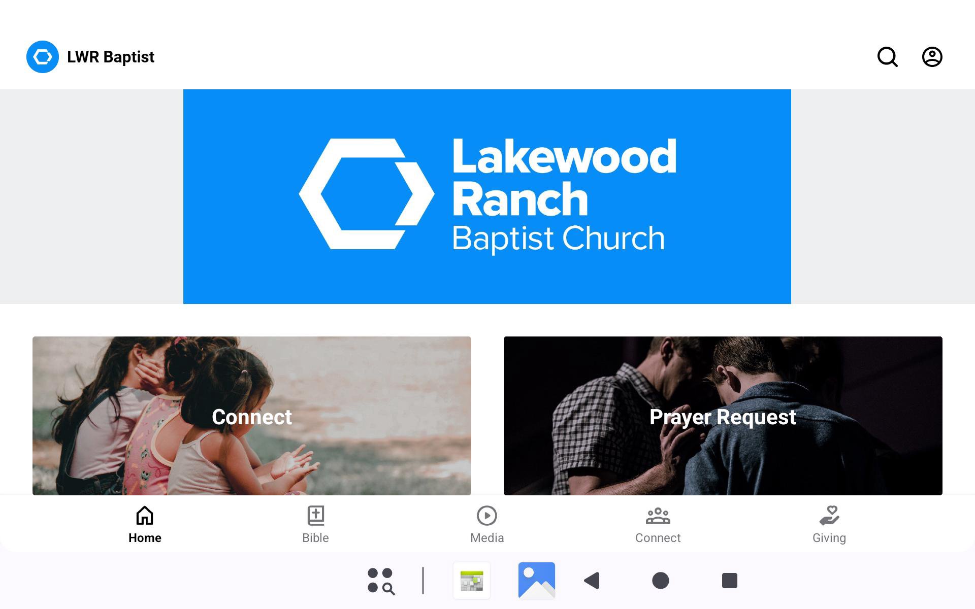Select the Media play icon
Viewport: 975px width, 609px height.
[487, 516]
